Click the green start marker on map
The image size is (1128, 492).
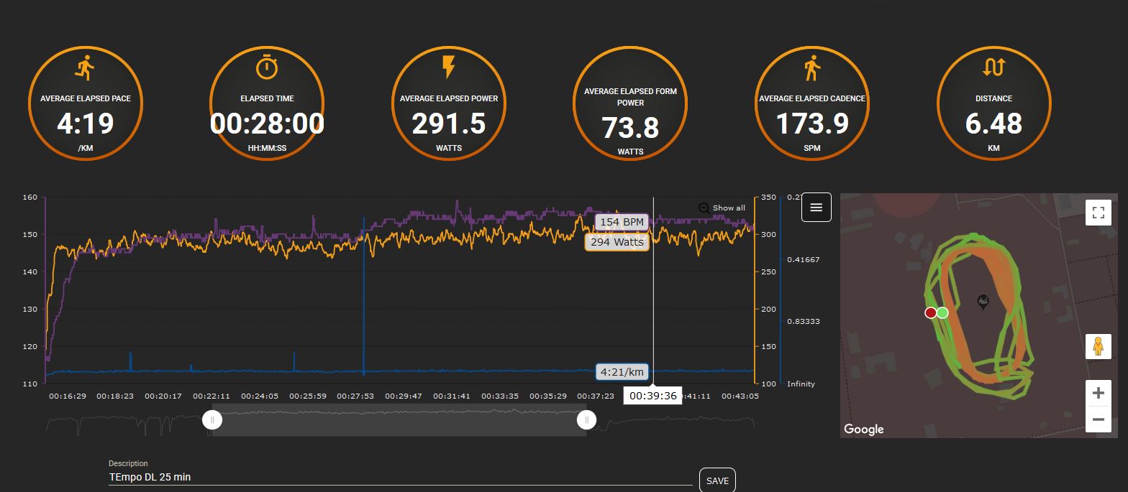point(942,313)
